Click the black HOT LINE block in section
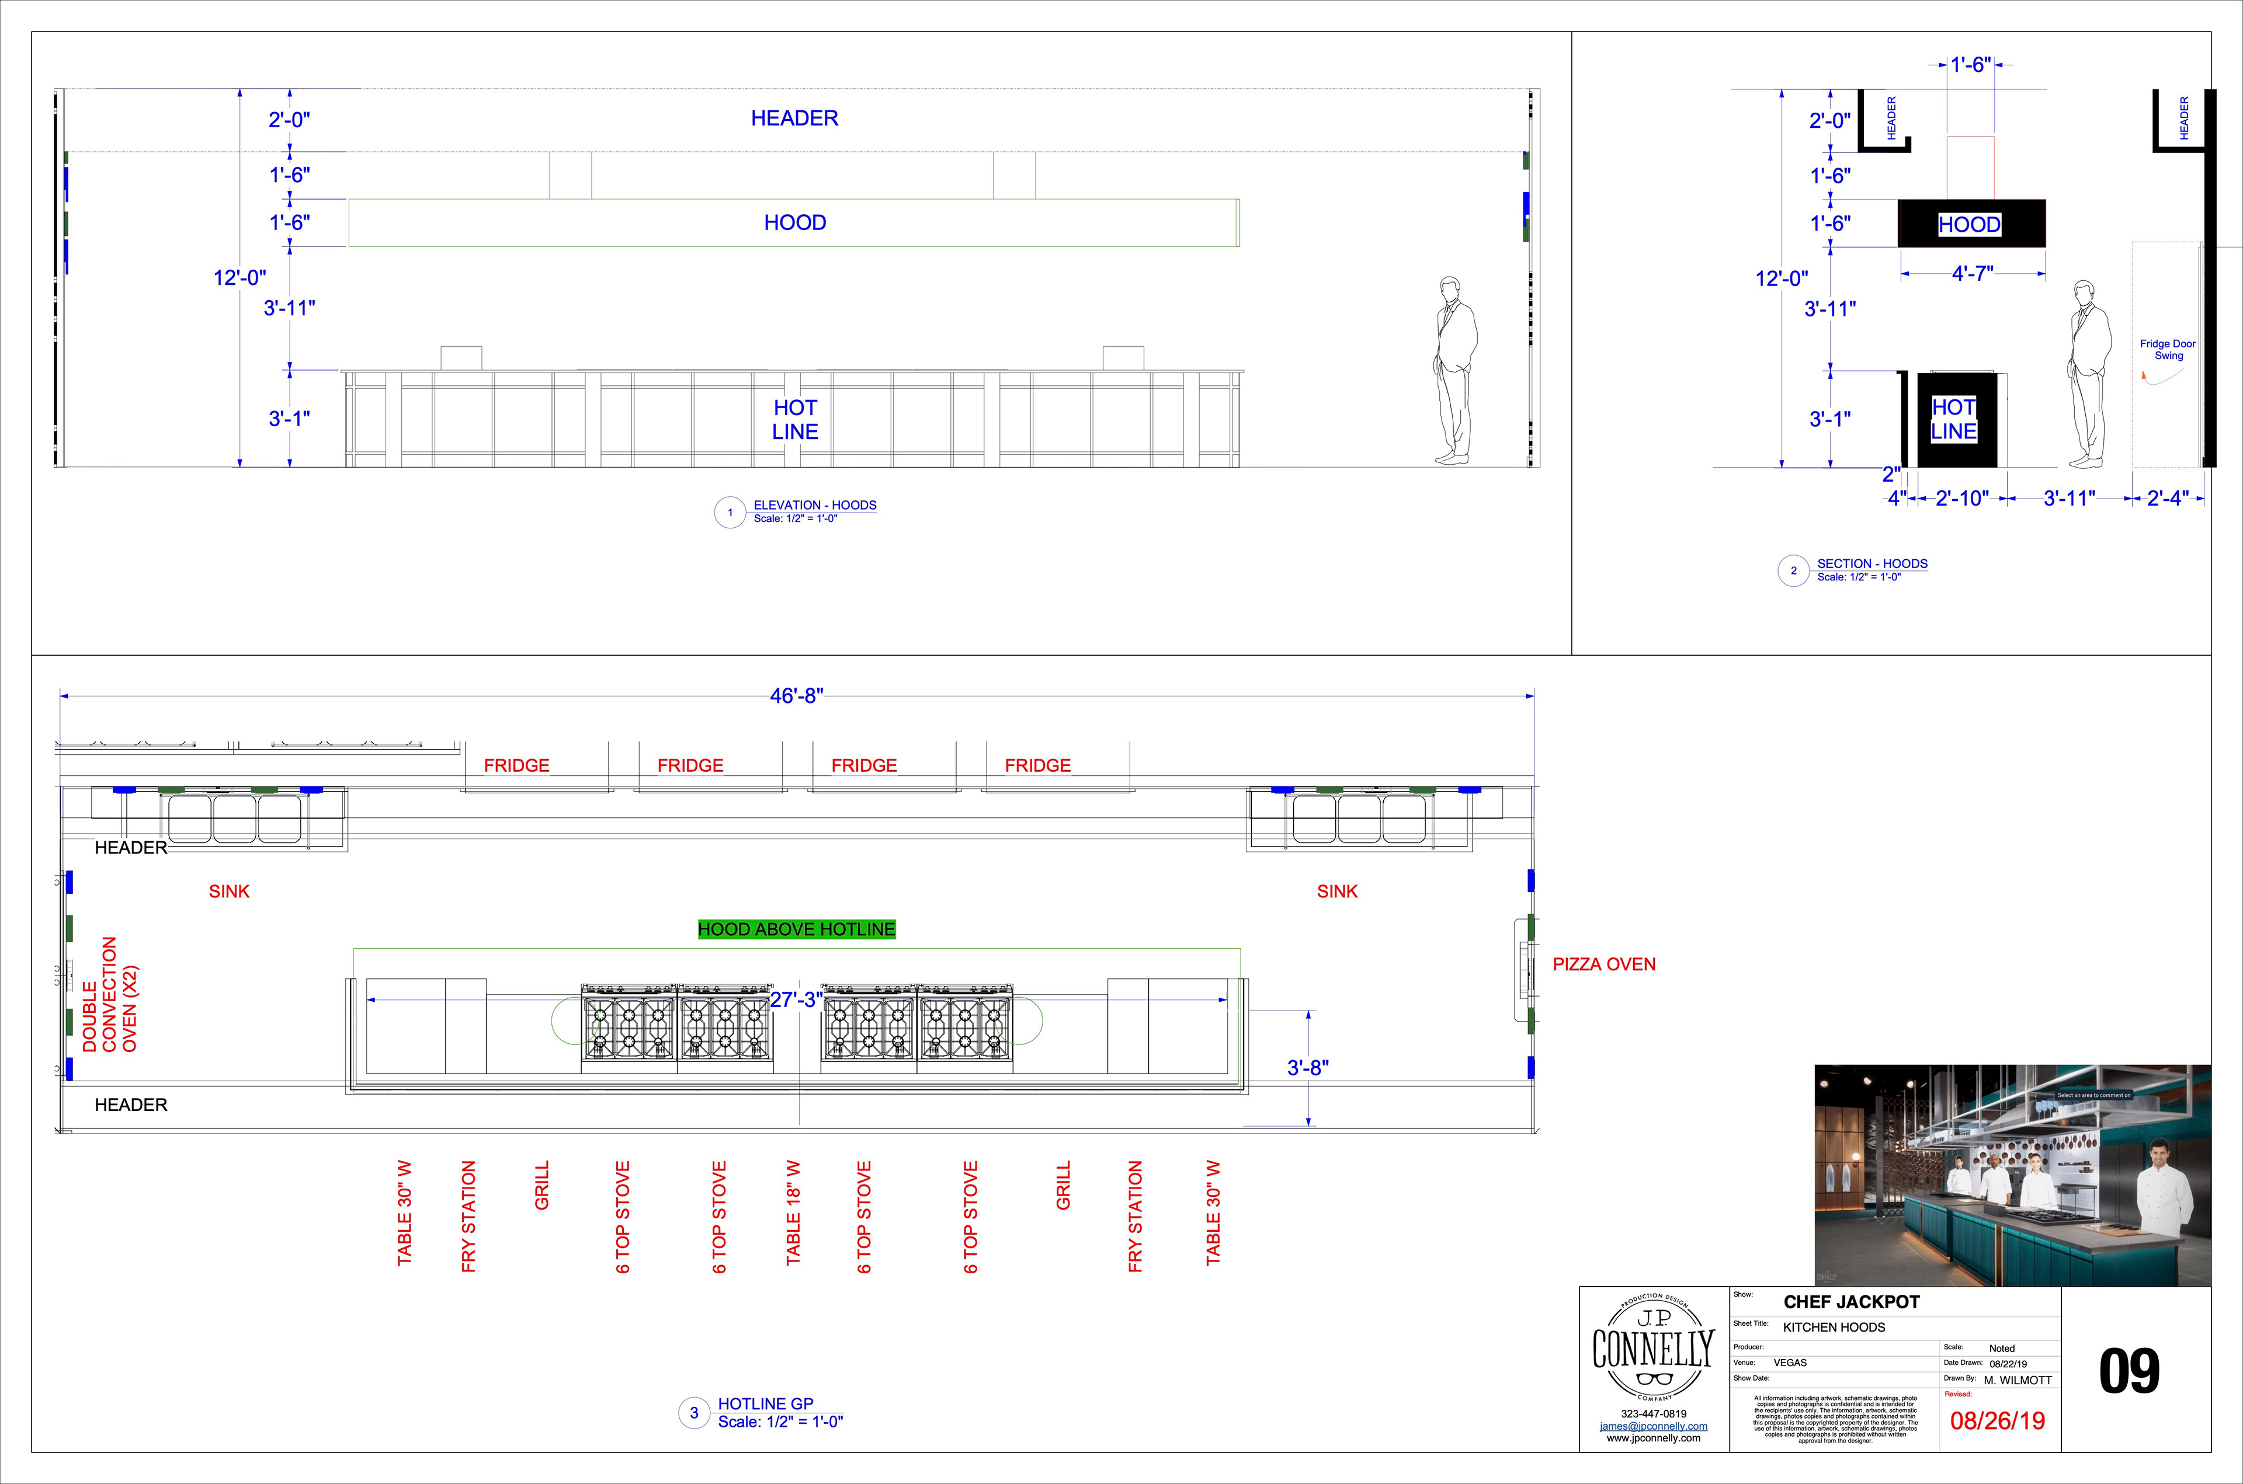The height and width of the screenshot is (1484, 2243). pyautogui.click(x=1957, y=419)
